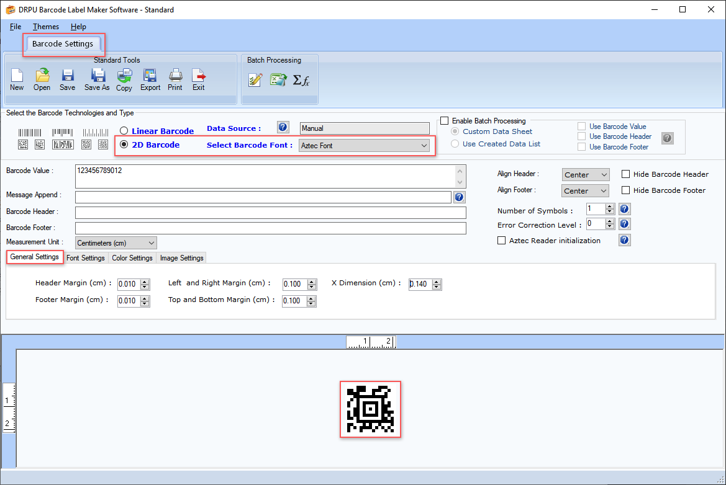Click the Save toolbar icon
This screenshot has height=485, width=726.
[x=67, y=79]
